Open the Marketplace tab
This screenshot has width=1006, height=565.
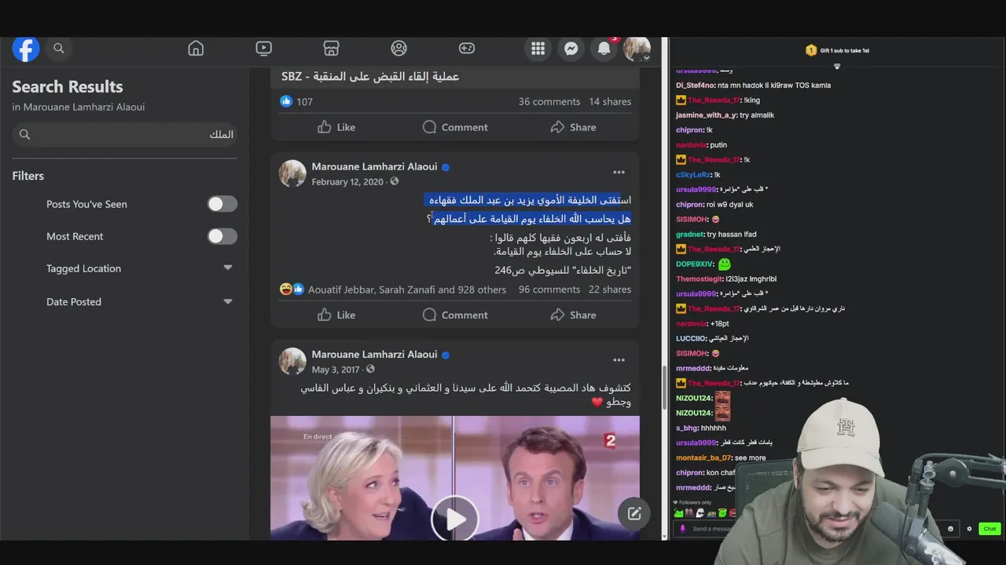[332, 49]
